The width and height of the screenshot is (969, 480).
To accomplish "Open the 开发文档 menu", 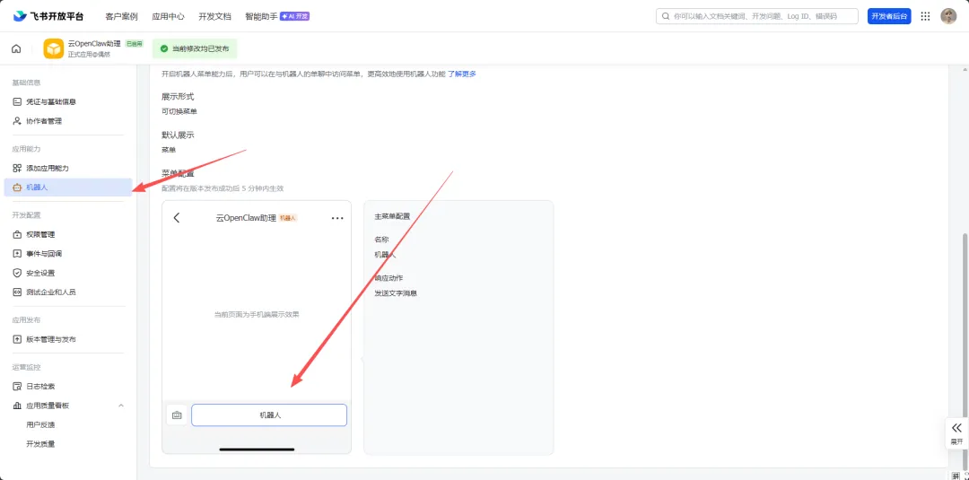I will 214,17.
